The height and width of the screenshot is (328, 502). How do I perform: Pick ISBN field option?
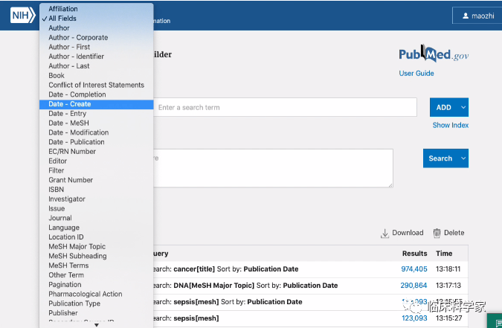point(97,190)
